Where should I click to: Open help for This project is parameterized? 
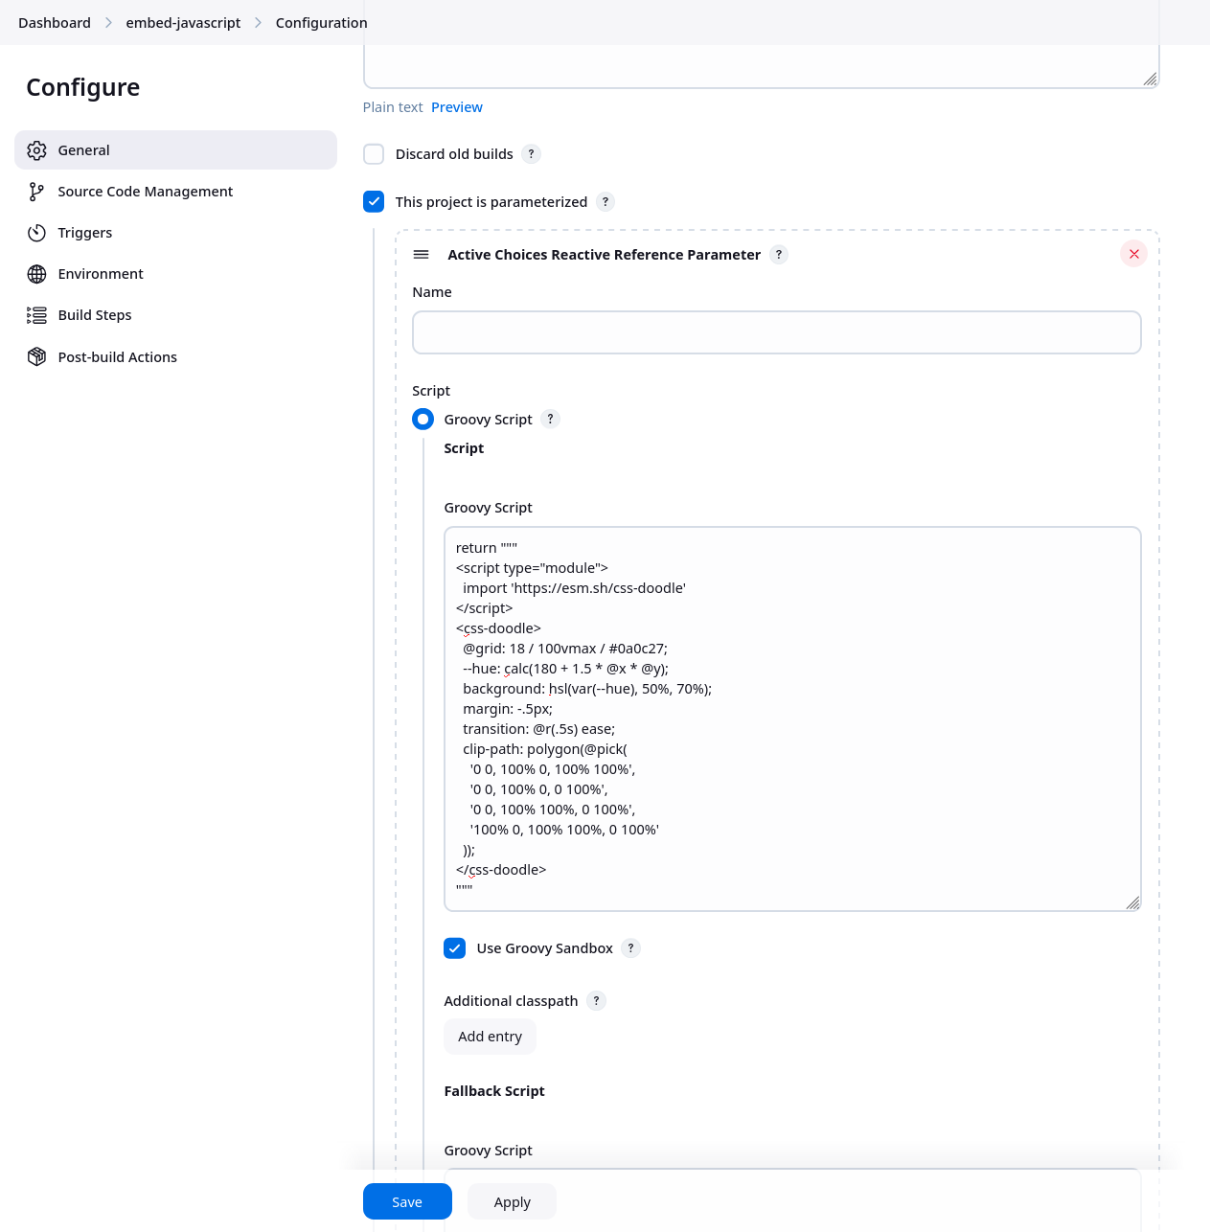click(x=605, y=202)
